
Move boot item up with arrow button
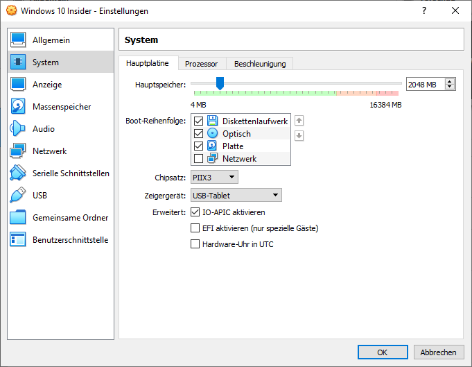(299, 121)
